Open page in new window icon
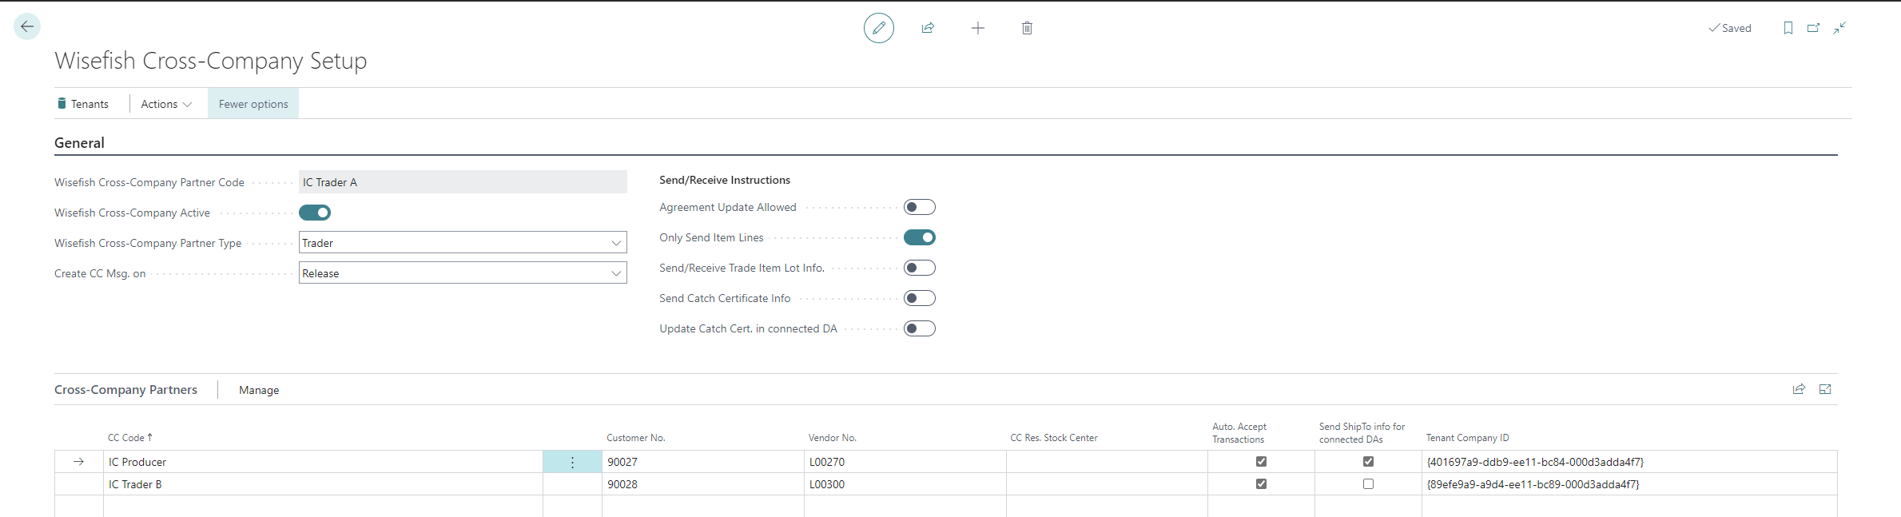This screenshot has width=1901, height=517. tap(1814, 28)
